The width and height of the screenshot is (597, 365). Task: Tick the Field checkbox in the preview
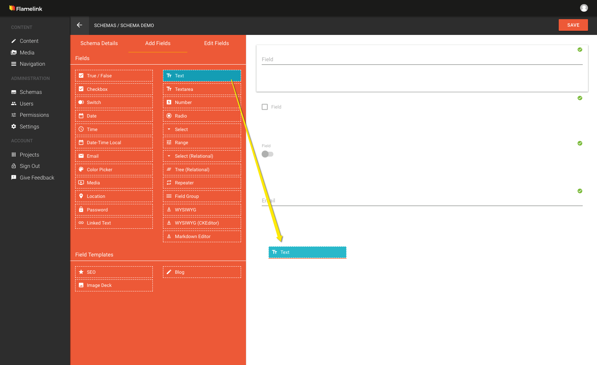265,107
